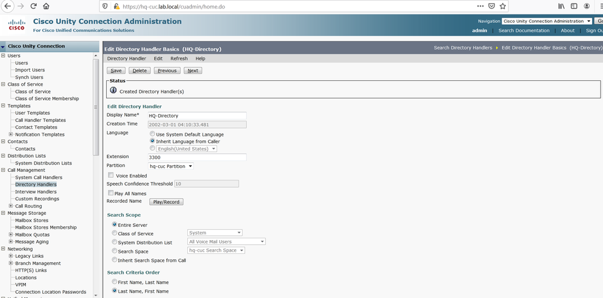Go to Previous directory handler
This screenshot has height=298, width=603.
point(167,71)
